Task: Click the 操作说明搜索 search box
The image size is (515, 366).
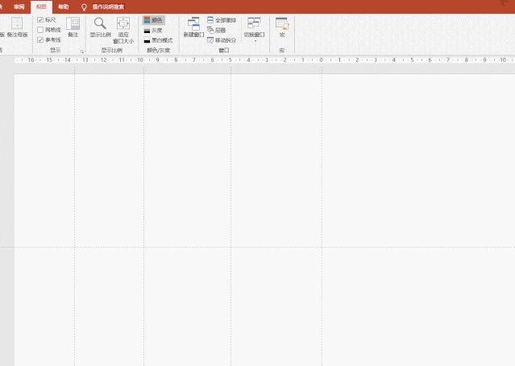Action: (x=108, y=7)
